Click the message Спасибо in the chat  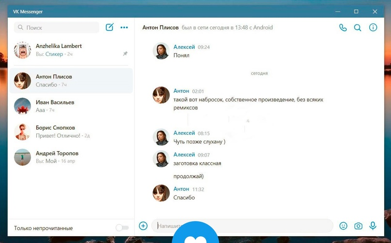click(x=184, y=198)
